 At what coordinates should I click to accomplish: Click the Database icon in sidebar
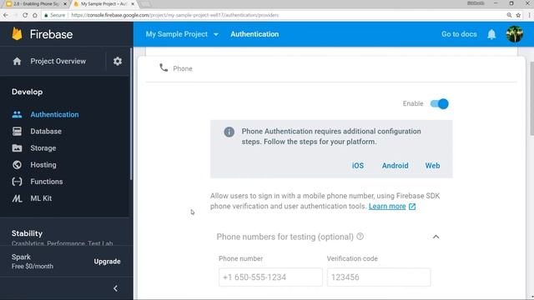[17, 132]
